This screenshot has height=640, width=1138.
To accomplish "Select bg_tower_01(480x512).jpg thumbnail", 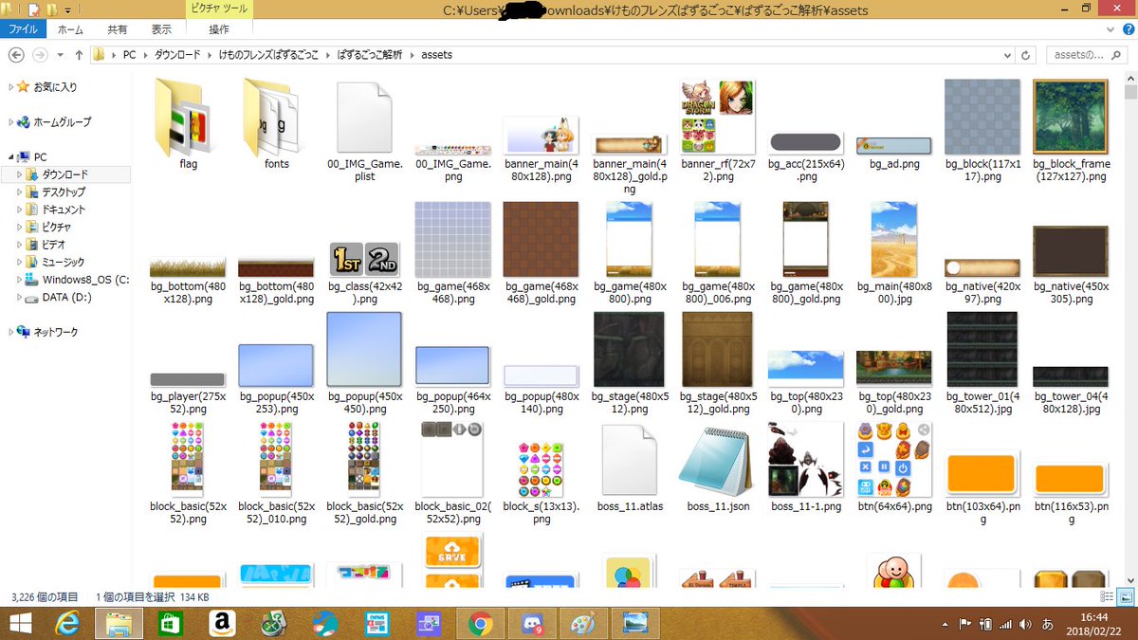I will 982,350.
